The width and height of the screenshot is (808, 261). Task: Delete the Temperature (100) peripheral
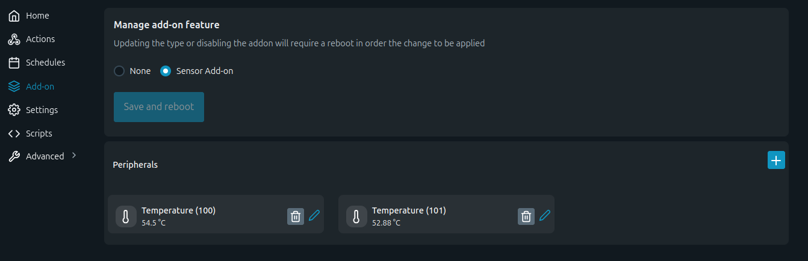coord(296,216)
